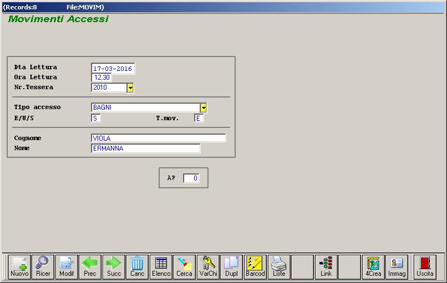Click the Dta Lettura date field
Image resolution: width=447 pixels, height=283 pixels.
[x=113, y=69]
